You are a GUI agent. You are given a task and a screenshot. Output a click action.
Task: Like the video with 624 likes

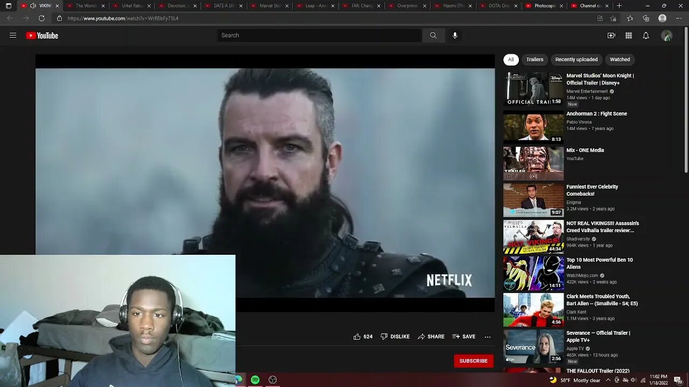363,336
